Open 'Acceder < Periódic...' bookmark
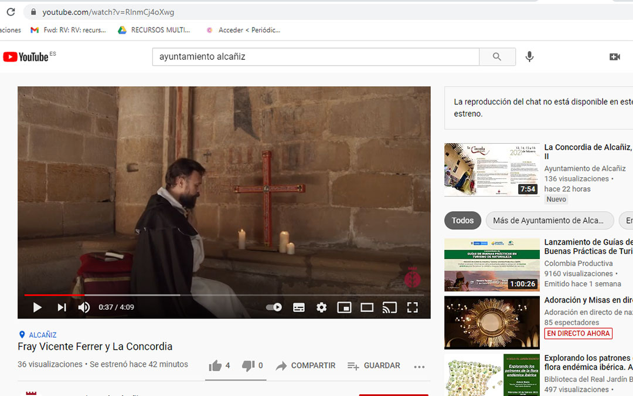Screen dimensions: 633x396 243,30
